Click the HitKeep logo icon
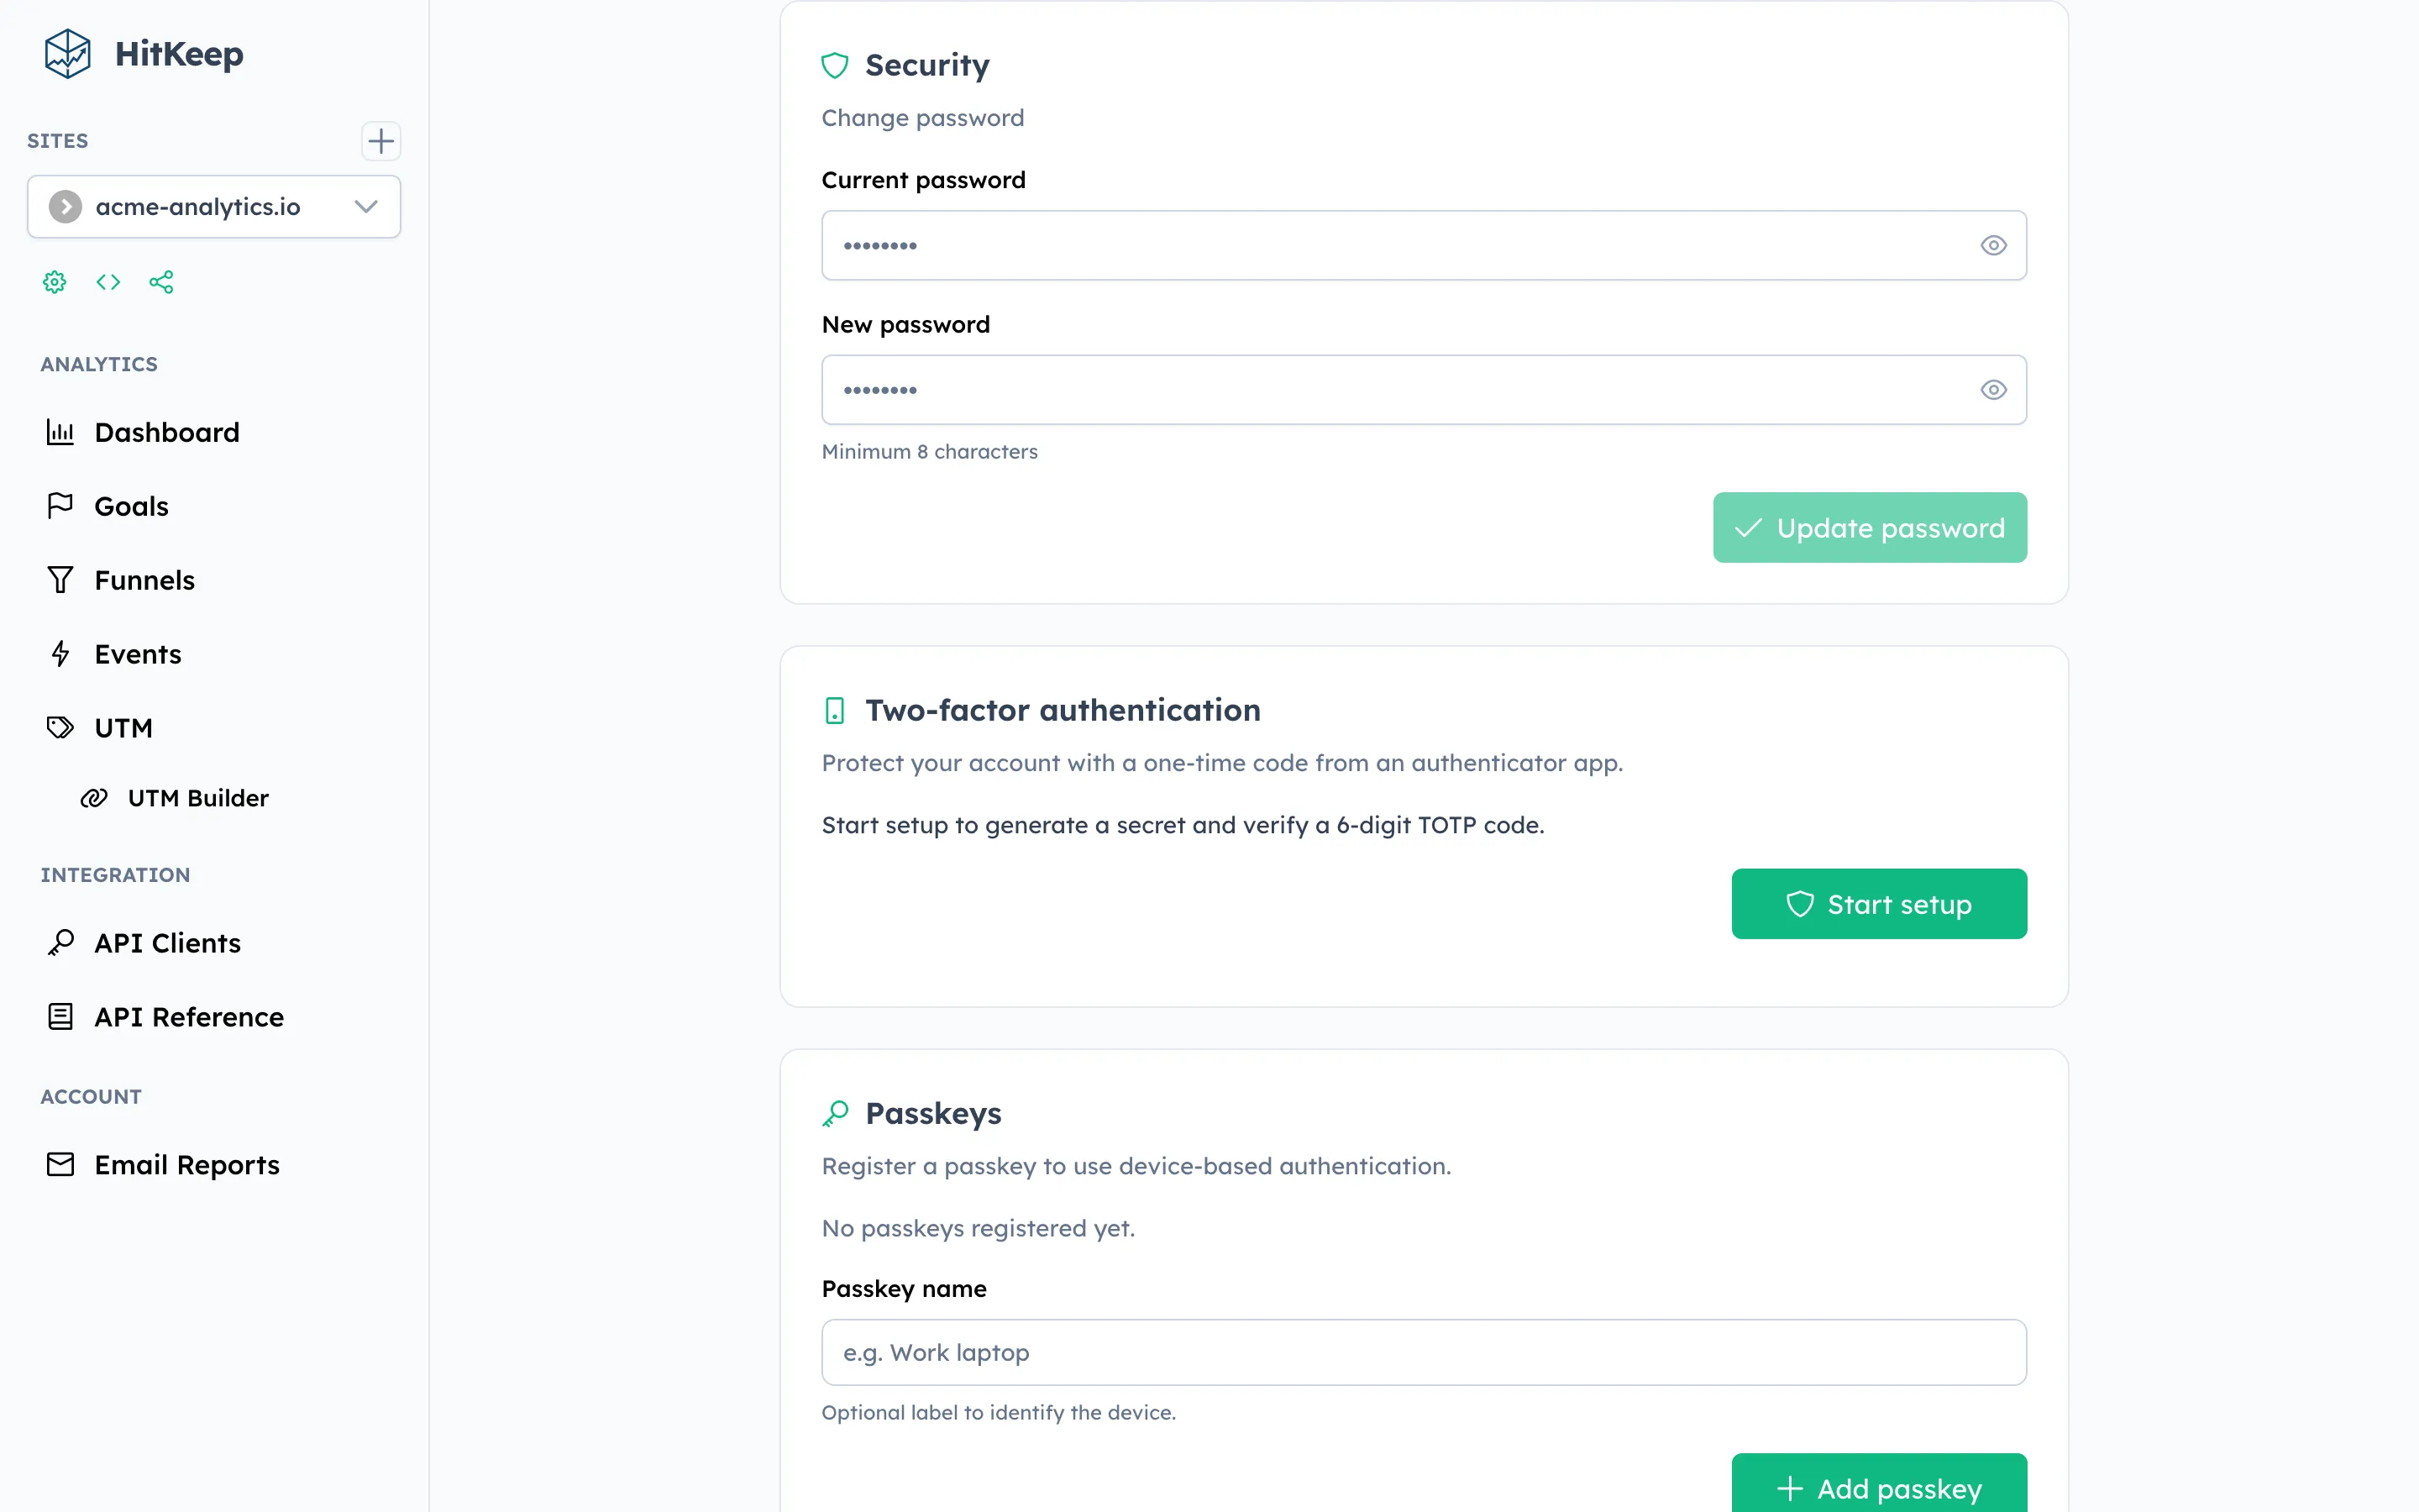Viewport: 2419px width, 1512px height. point(66,53)
